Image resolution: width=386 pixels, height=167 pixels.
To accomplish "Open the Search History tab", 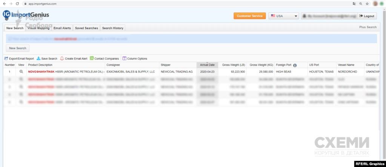I will pos(112,28).
